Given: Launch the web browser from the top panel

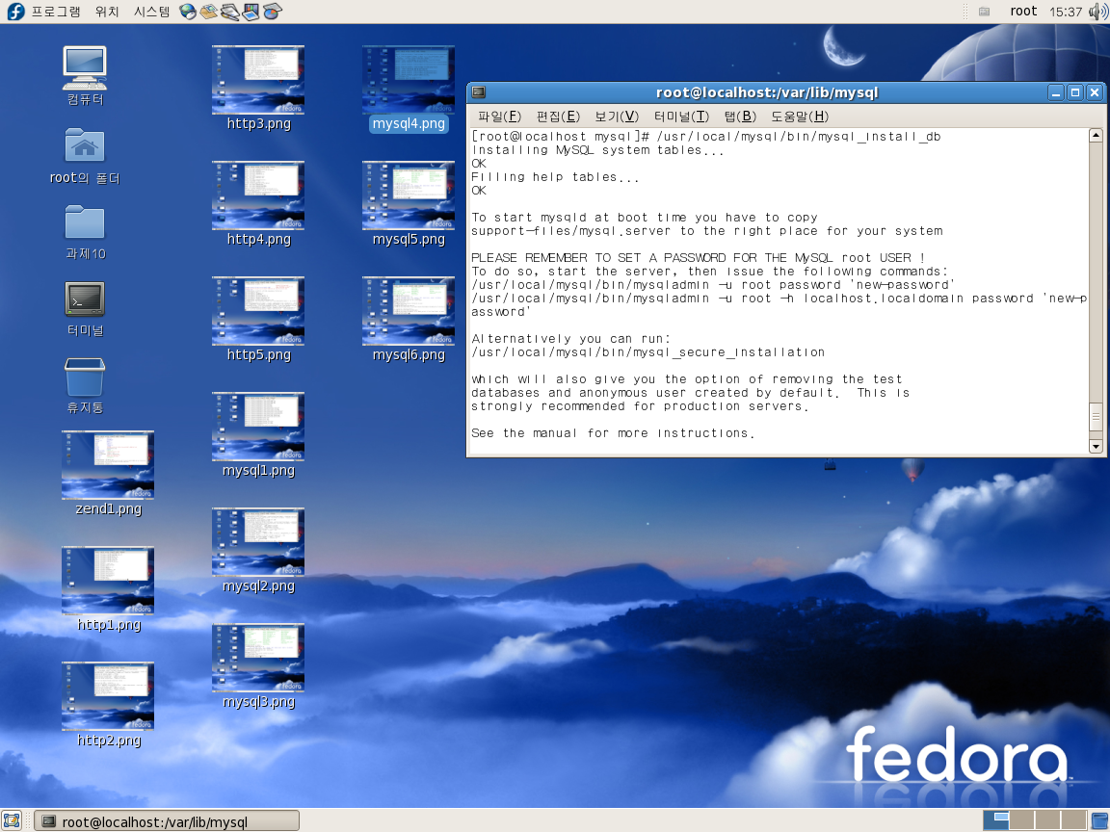Looking at the screenshot, I should click(188, 12).
